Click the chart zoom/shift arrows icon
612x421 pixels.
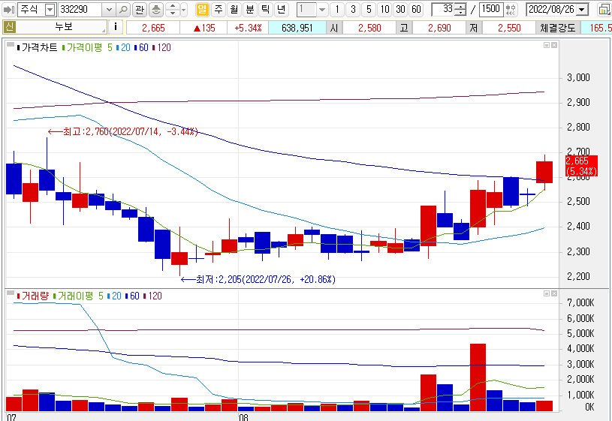511,9
